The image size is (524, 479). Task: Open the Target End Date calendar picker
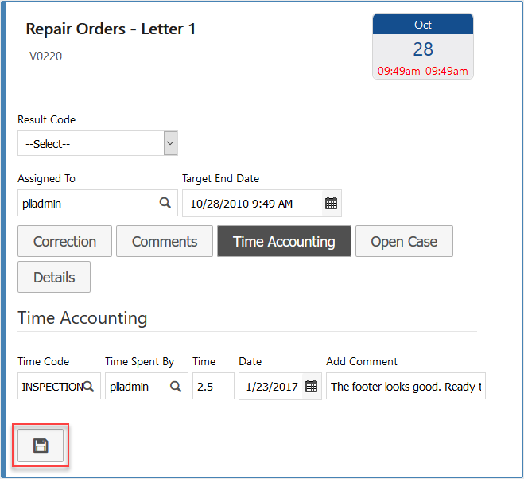click(331, 203)
